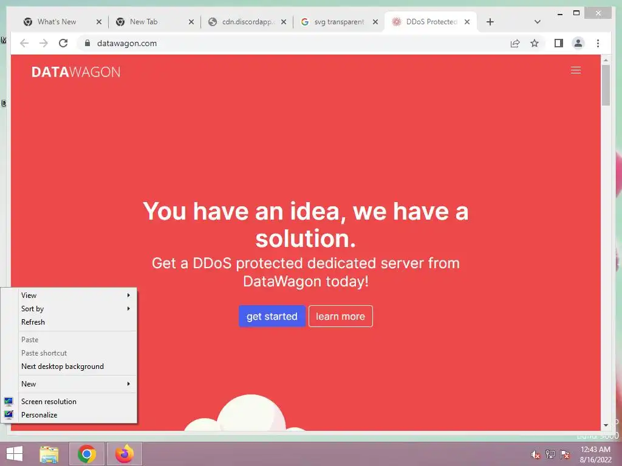
Task: Close the New Tab tab
Action: (x=191, y=22)
